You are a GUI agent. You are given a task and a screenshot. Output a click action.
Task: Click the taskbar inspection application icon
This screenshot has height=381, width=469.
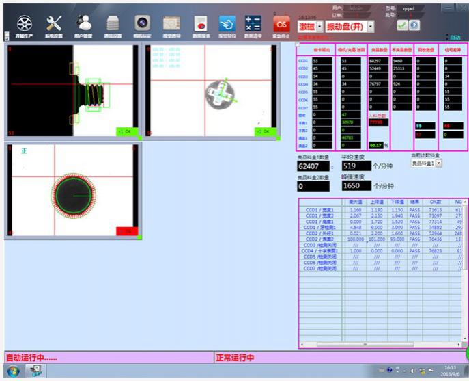(x=35, y=371)
